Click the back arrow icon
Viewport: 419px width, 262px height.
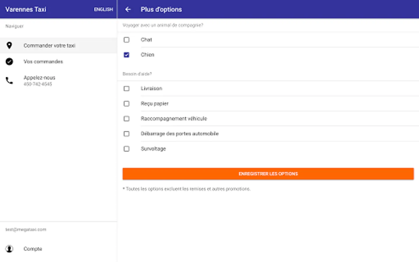128,9
